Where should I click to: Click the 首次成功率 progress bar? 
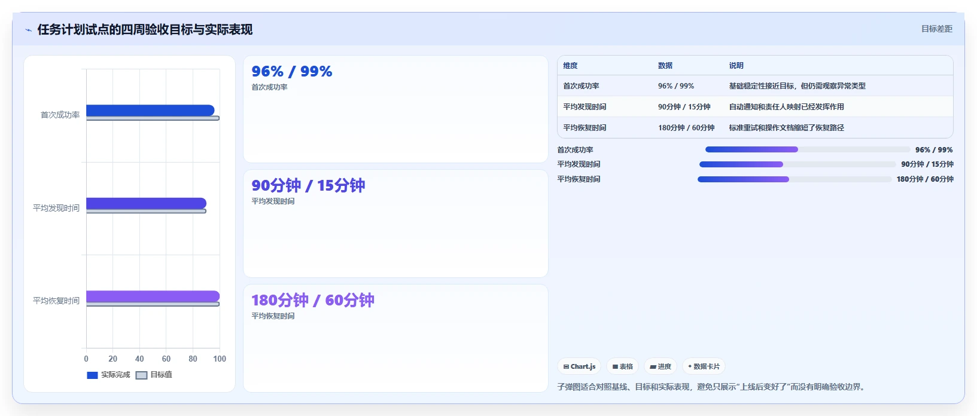[x=807, y=149]
